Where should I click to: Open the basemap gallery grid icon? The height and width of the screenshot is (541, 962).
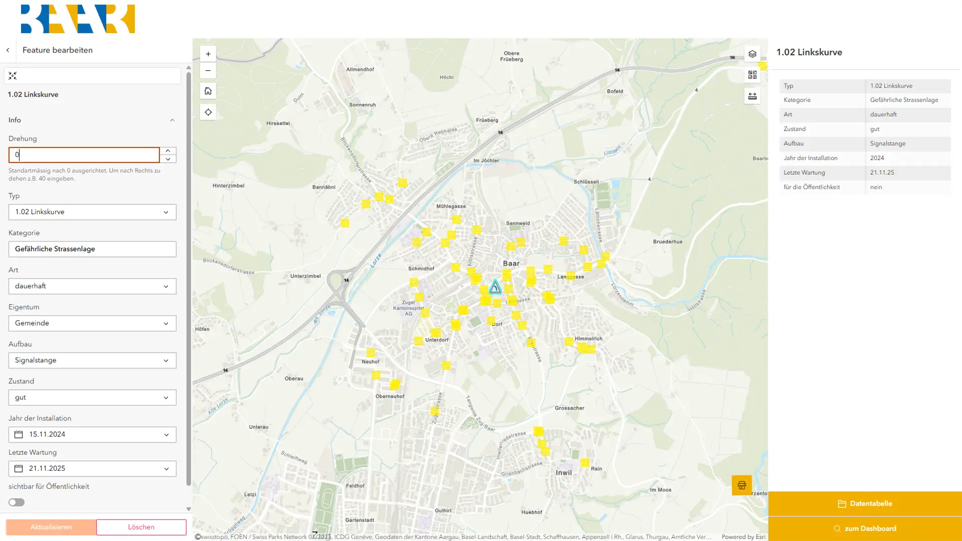(x=752, y=75)
